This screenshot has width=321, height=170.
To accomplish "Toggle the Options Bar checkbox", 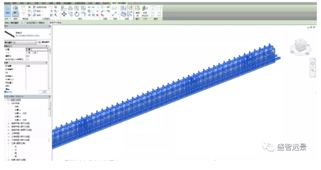I will 25,23.
